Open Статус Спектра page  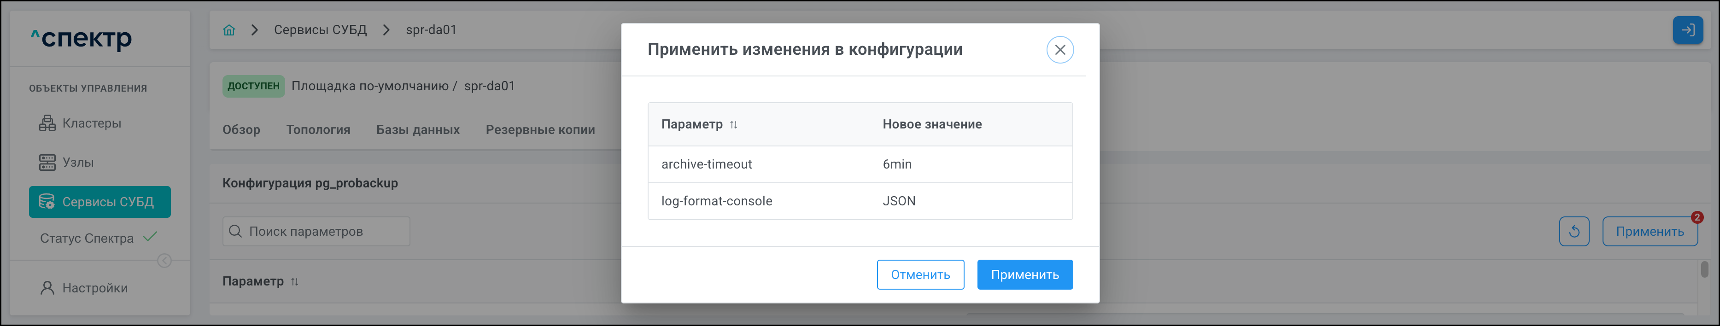coord(87,239)
